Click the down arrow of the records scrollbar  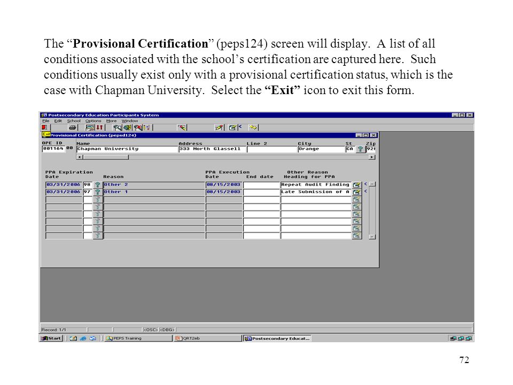coord(372,237)
